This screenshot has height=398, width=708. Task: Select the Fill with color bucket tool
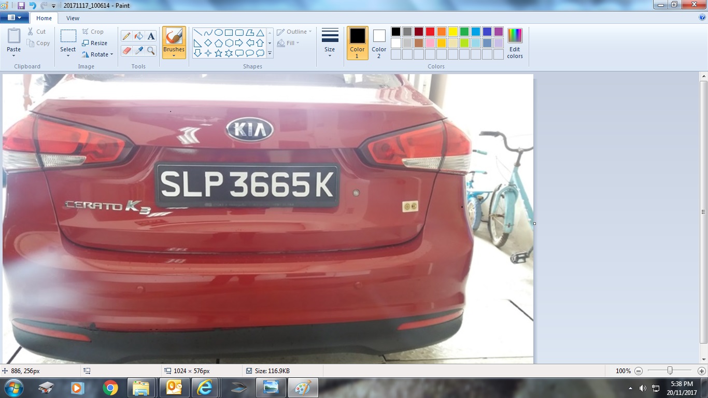[138, 36]
